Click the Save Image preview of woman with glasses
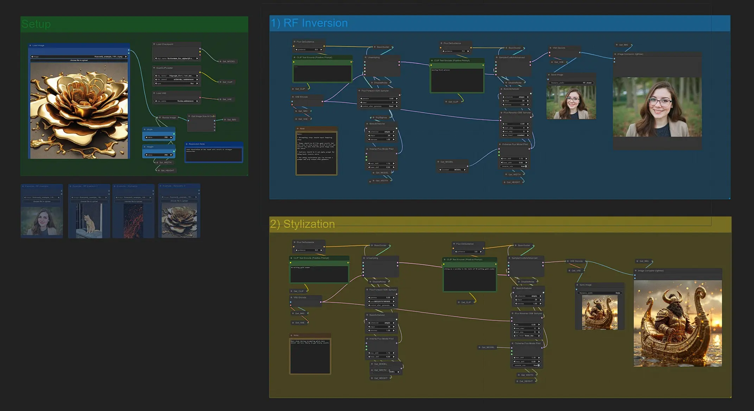This screenshot has height=411, width=754. click(571, 102)
